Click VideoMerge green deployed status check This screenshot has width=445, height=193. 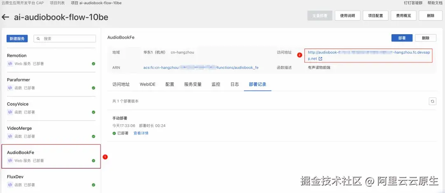pyautogui.click(x=94, y=136)
